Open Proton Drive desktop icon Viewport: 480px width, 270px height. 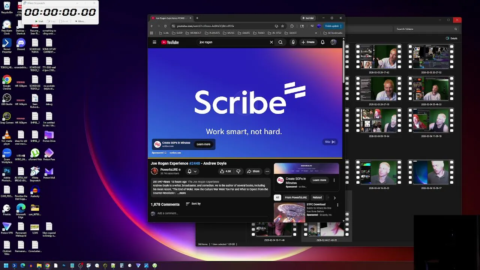click(49, 137)
